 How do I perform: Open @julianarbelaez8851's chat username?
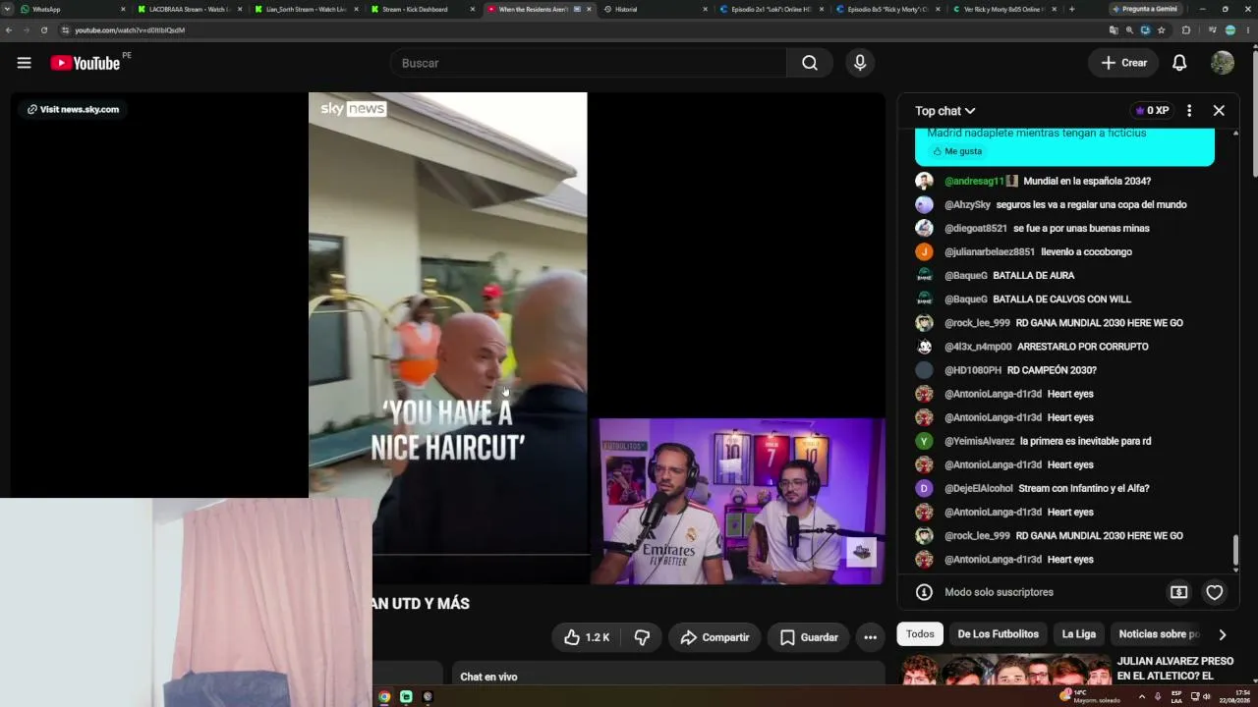coord(990,251)
